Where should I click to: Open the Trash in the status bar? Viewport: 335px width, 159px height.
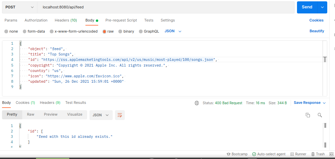(x=318, y=154)
